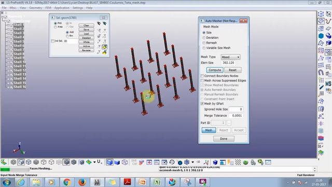The width and height of the screenshot is (332, 187).
Task: Select Variable Size Mesh mode
Action: point(204,48)
